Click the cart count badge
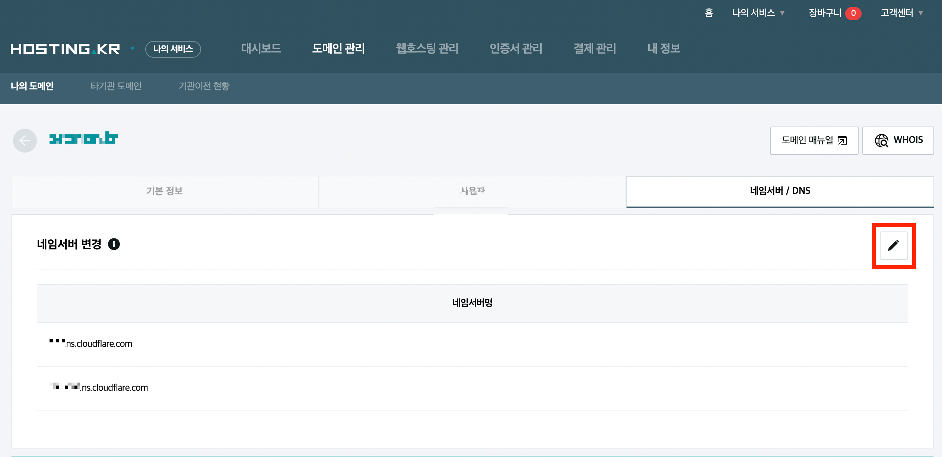The height and width of the screenshot is (457, 942). pyautogui.click(x=853, y=13)
